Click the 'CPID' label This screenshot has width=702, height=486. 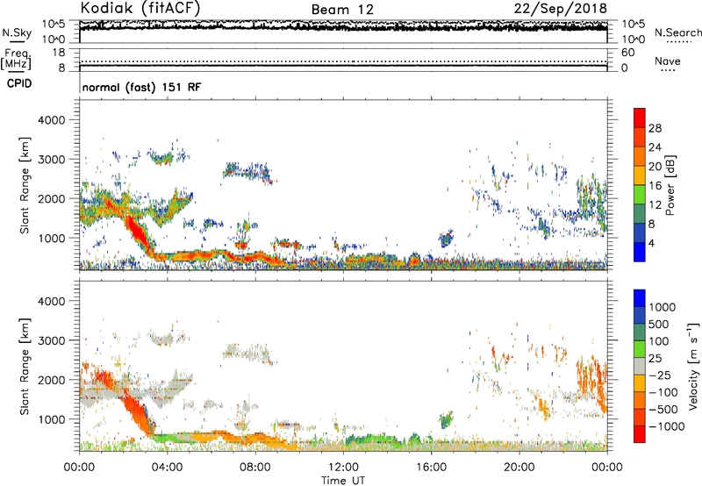click(x=19, y=83)
